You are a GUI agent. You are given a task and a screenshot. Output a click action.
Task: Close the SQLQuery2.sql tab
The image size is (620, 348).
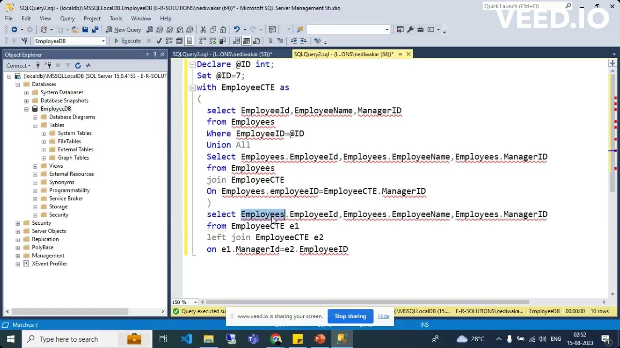(408, 54)
